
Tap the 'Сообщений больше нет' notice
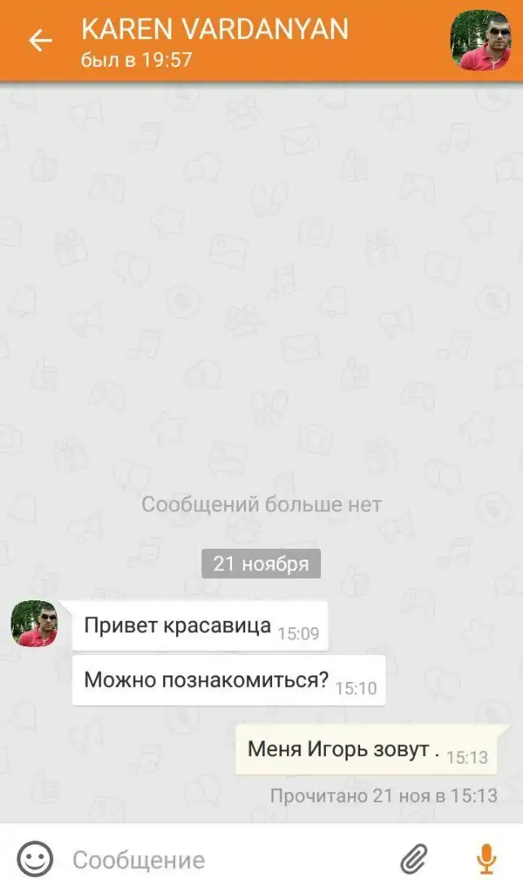pos(261,504)
